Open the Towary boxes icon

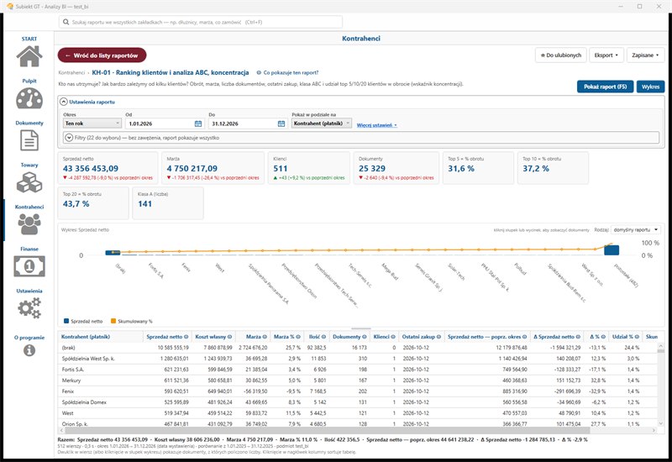tap(29, 182)
